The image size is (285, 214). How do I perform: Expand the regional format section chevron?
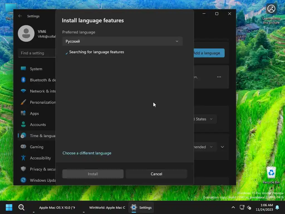[x=222, y=147]
